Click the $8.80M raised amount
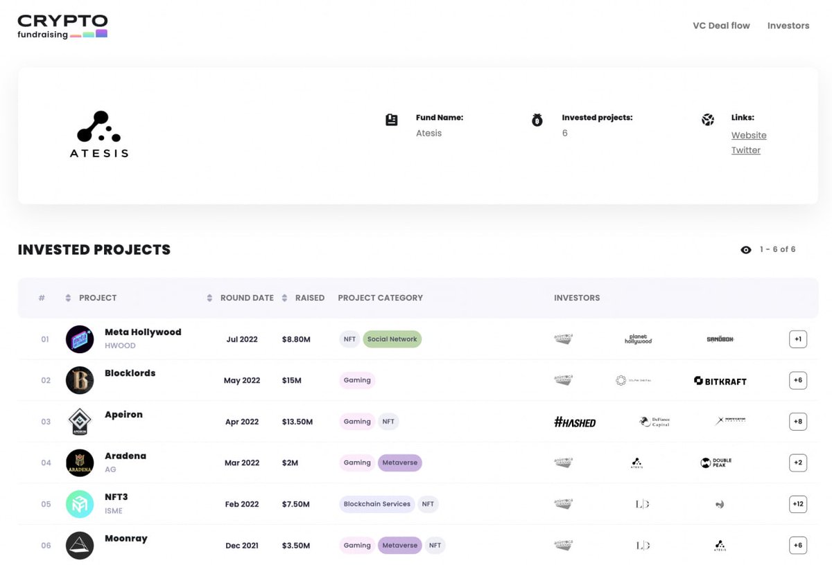Viewport: 832px width, 565px height. (x=296, y=339)
